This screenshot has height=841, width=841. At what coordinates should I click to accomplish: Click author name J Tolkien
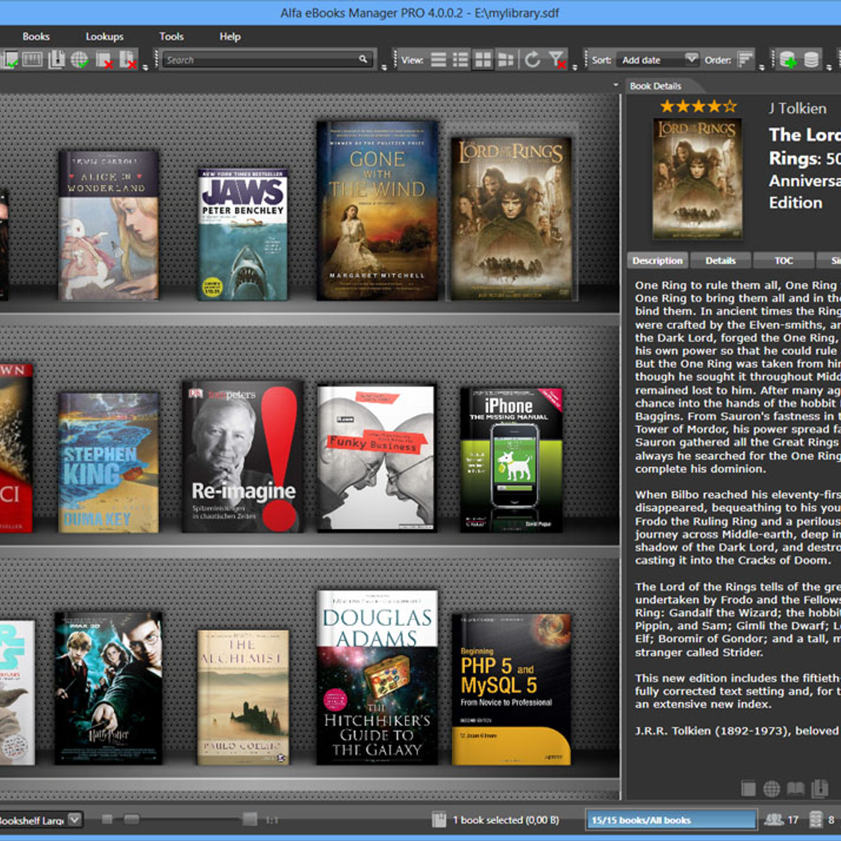(797, 108)
